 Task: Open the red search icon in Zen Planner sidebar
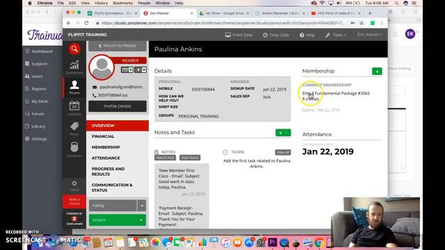coord(74,49)
